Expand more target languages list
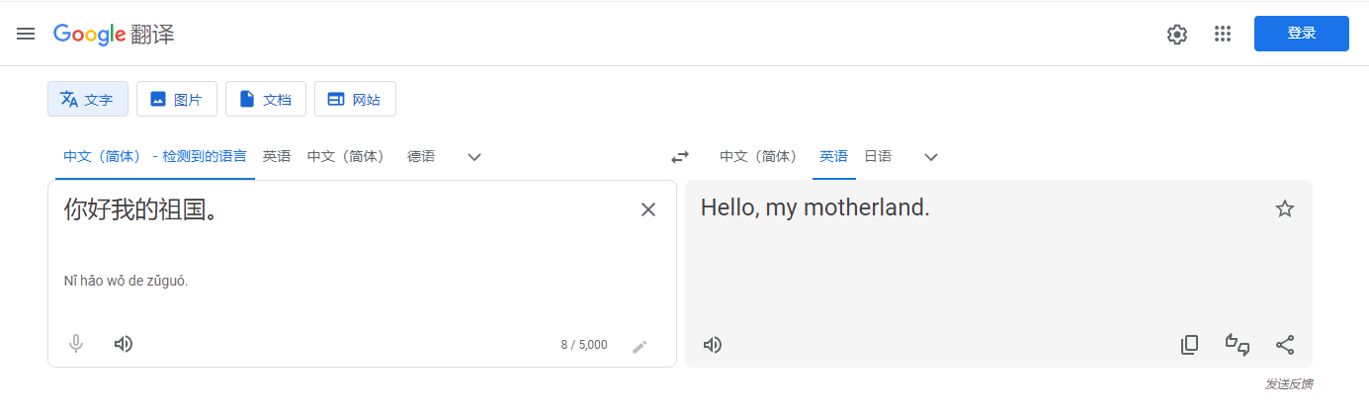This screenshot has height=416, width=1369. [931, 156]
